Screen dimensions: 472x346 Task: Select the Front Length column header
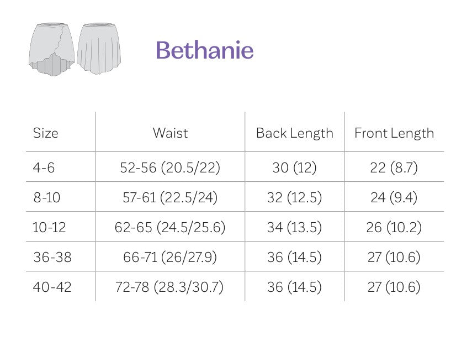[394, 133]
